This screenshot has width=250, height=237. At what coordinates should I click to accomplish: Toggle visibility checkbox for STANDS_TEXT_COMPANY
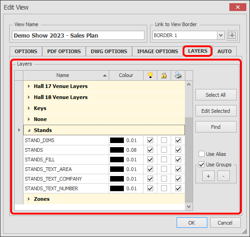(150, 179)
